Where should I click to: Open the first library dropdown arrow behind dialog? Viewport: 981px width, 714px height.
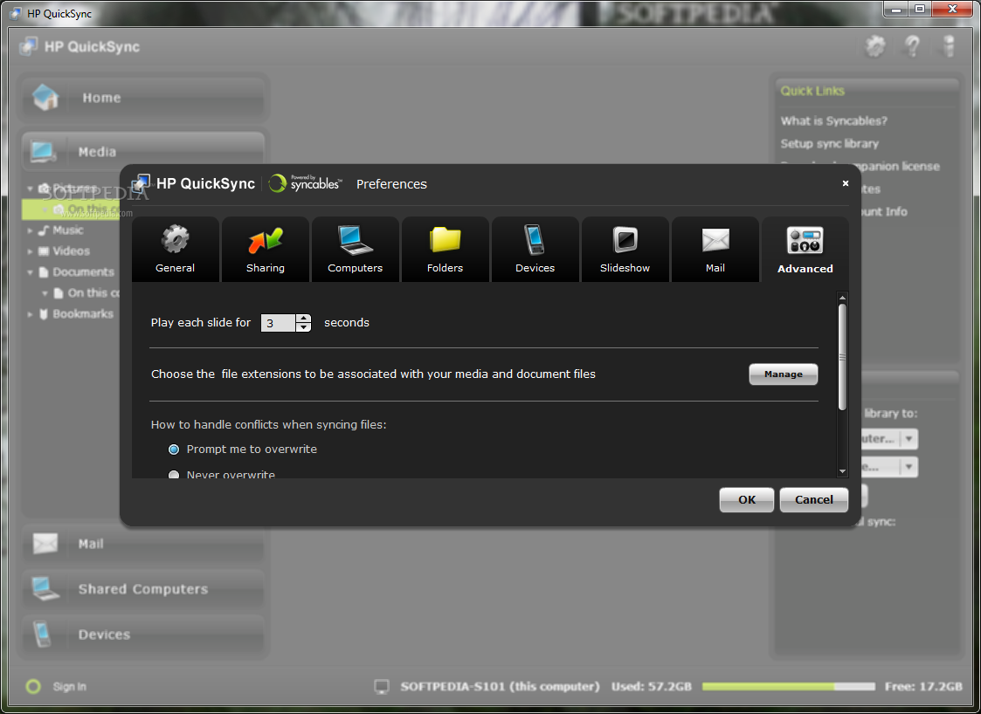coord(909,439)
